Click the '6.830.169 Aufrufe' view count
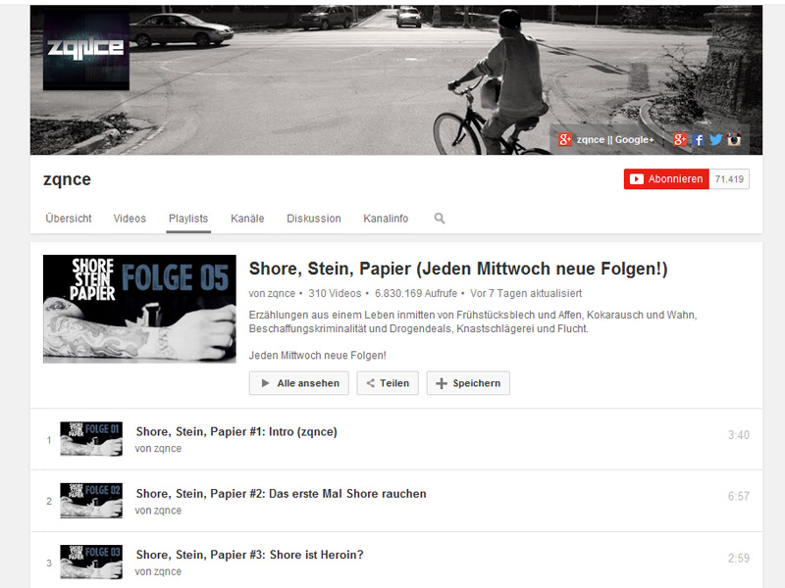Screen dimensions: 785x588 coord(416,293)
